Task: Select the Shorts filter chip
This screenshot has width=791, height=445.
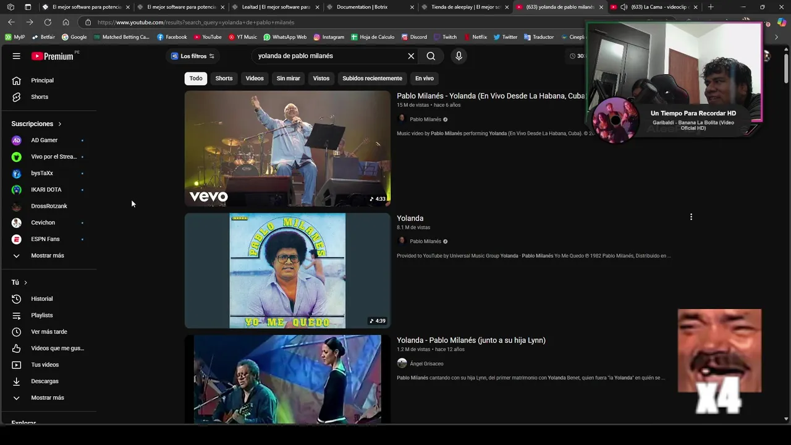Action: point(224,78)
